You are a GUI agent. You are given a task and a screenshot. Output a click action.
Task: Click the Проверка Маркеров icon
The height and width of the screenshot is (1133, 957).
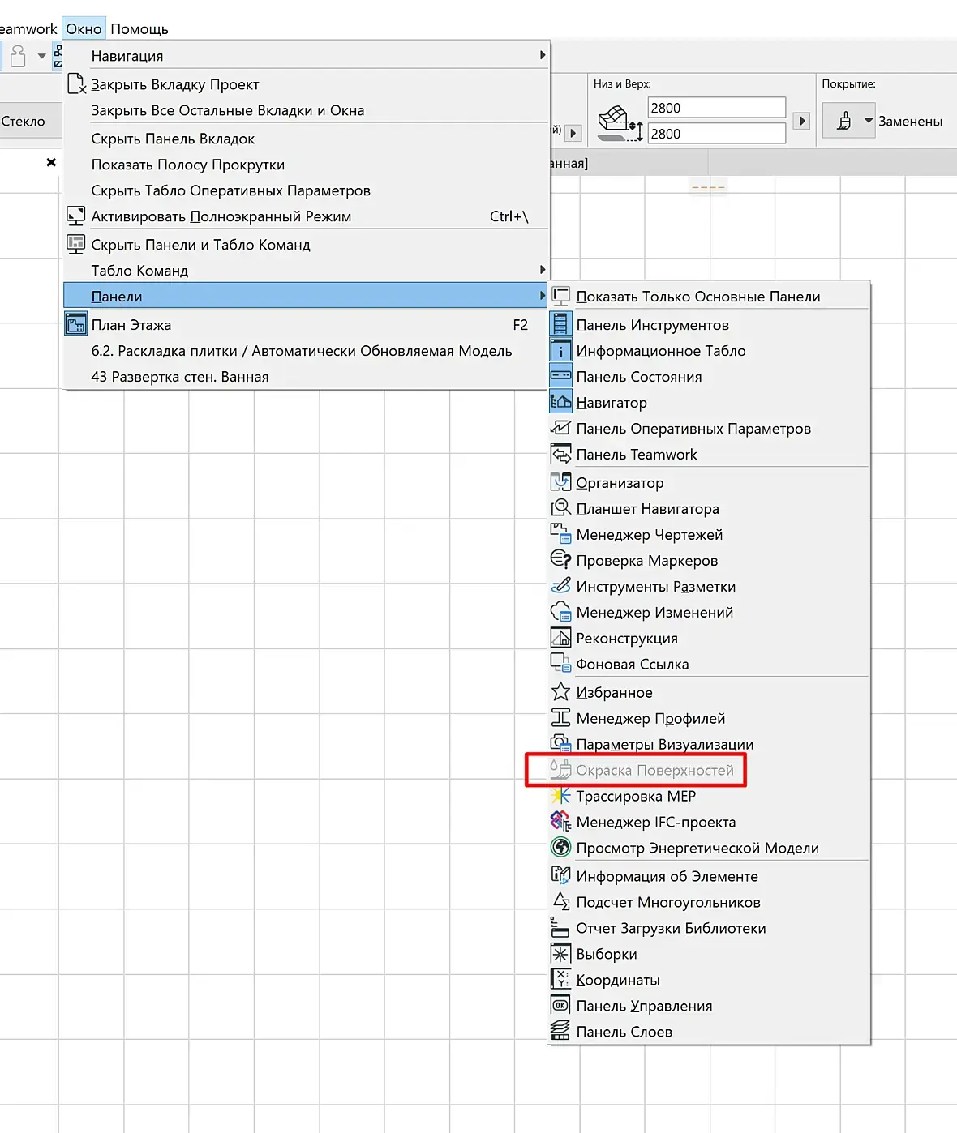pyautogui.click(x=560, y=561)
